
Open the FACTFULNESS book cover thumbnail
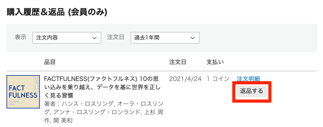[23, 92]
